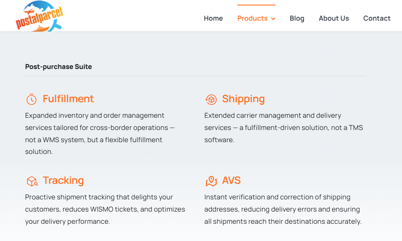The height and width of the screenshot is (241, 402).
Task: Click the Post-purchase Suite section title
Action: (x=59, y=67)
